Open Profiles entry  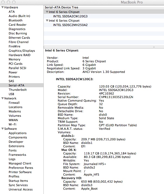[x=14, y=176]
